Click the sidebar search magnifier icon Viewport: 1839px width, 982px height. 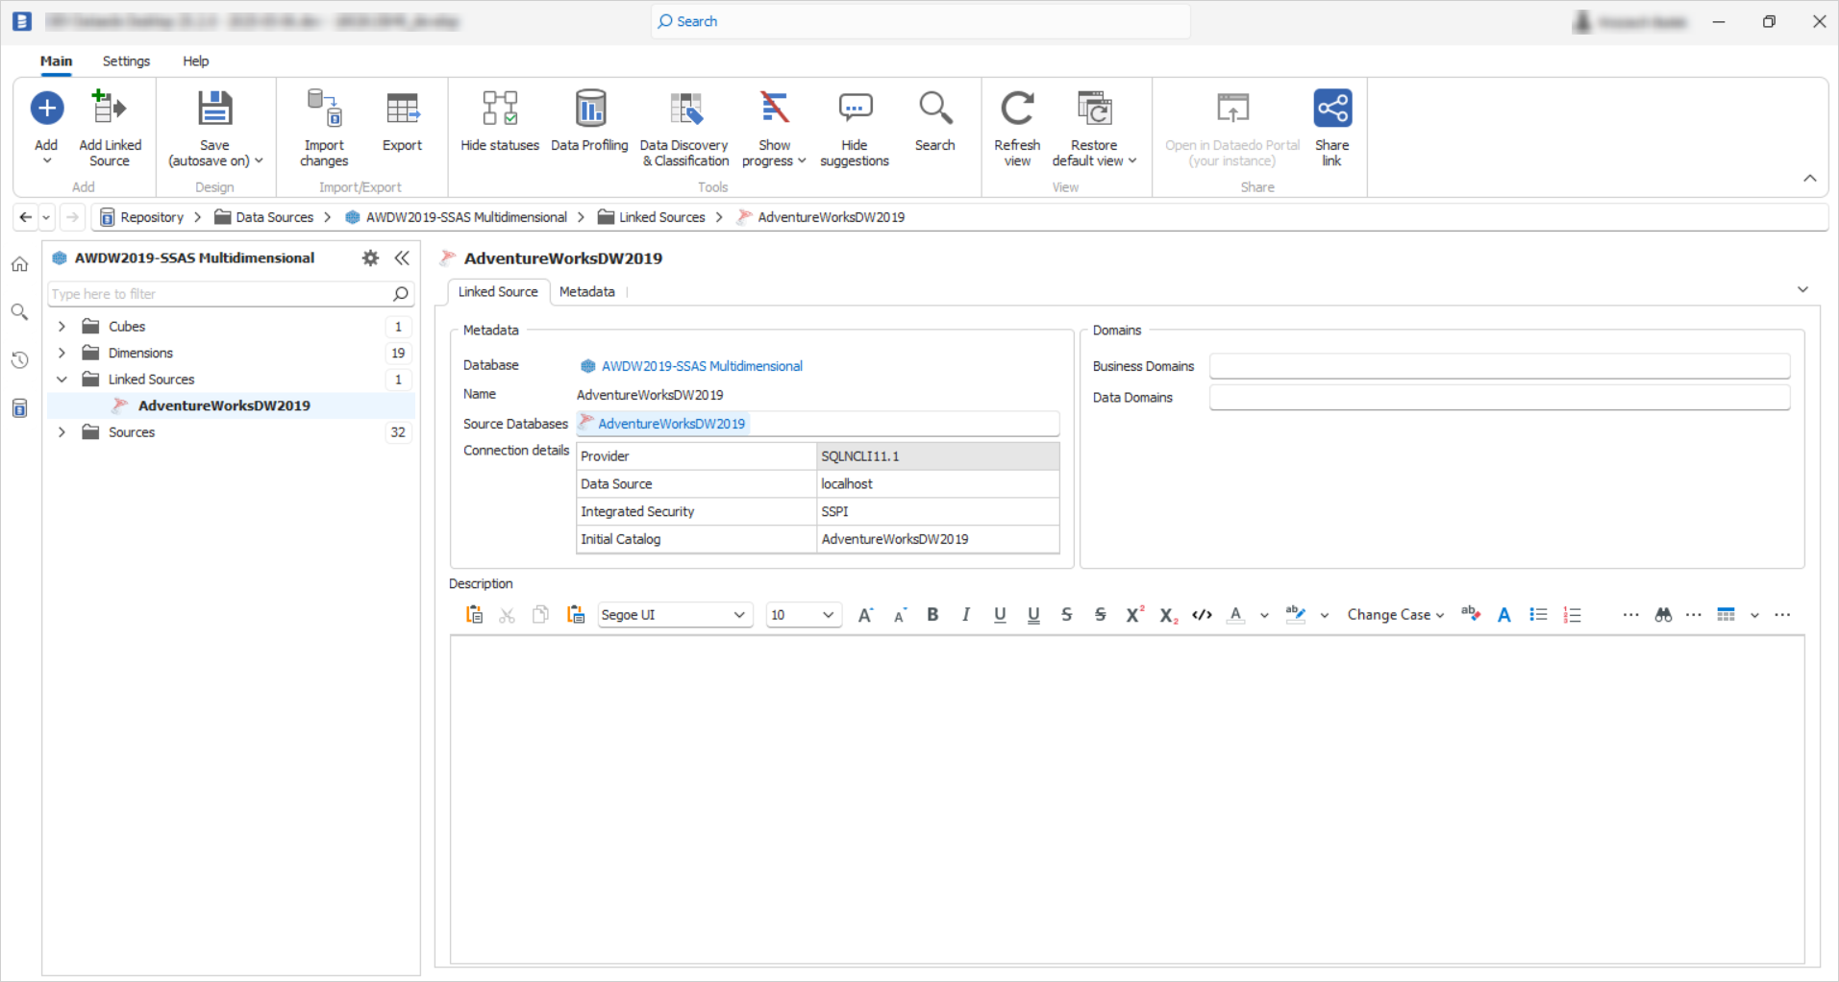(19, 312)
